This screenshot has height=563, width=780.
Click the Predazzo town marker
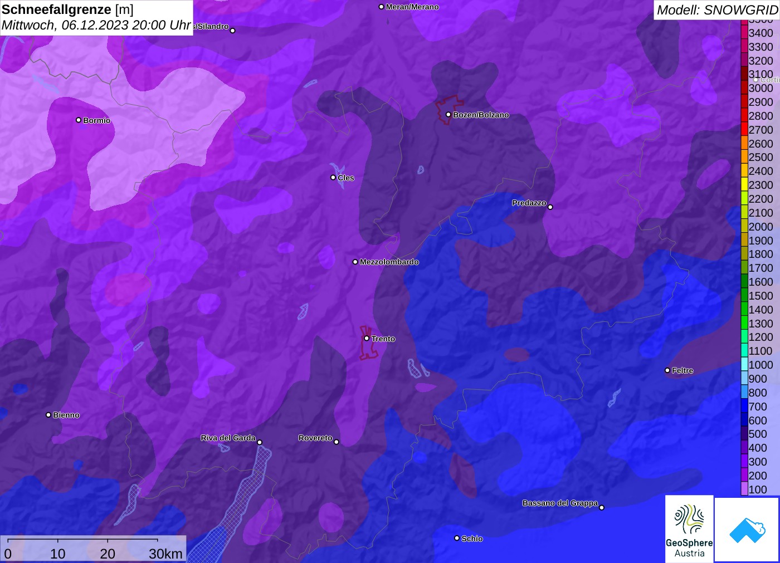[550, 207]
